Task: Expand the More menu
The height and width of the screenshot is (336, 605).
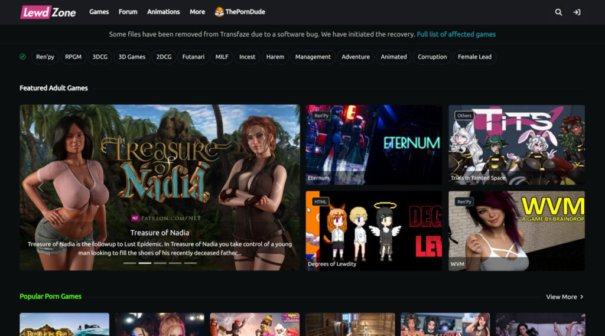Action: (197, 12)
